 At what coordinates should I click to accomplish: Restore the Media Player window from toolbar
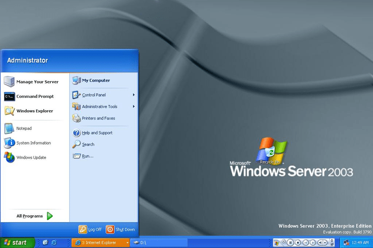click(x=332, y=245)
